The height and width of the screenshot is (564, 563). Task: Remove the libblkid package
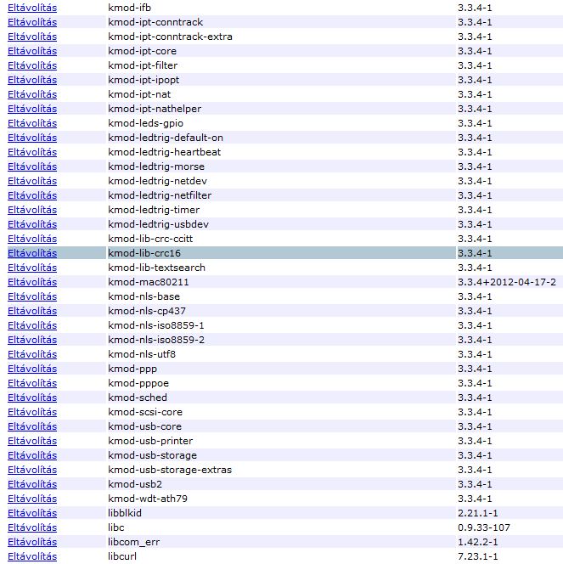(32, 513)
